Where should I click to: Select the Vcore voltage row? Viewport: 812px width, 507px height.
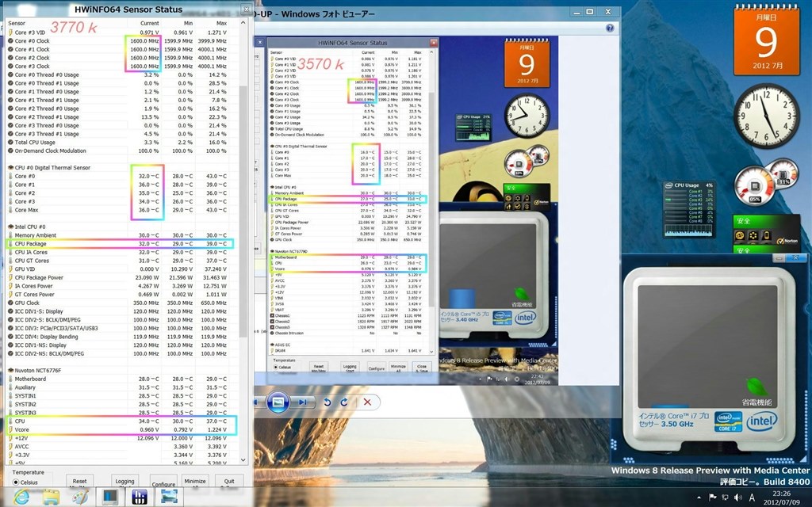123,429
